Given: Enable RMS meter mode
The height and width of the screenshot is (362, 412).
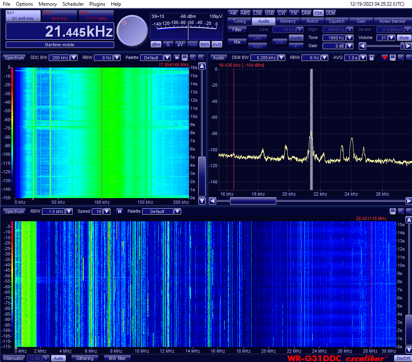Looking at the screenshot, I should click(x=205, y=44).
